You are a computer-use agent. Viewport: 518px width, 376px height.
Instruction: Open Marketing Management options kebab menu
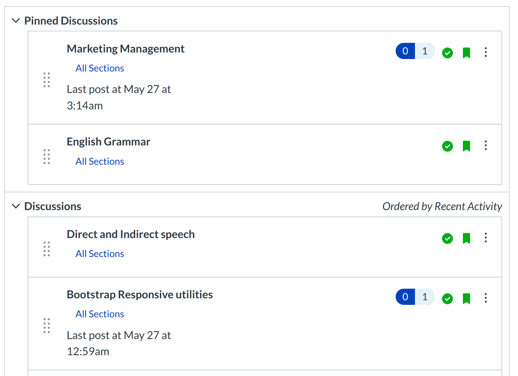(485, 52)
